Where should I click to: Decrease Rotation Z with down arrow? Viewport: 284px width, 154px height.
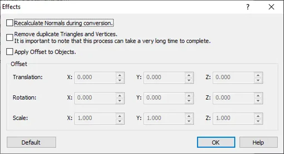pyautogui.click(x=258, y=101)
